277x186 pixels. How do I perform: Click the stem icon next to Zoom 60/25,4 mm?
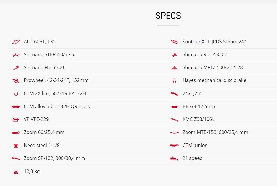[x=16, y=132]
